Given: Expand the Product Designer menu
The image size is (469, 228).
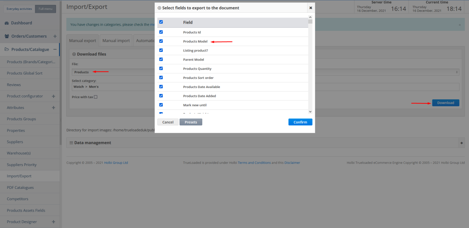Looking at the screenshot, I should click(54, 222).
